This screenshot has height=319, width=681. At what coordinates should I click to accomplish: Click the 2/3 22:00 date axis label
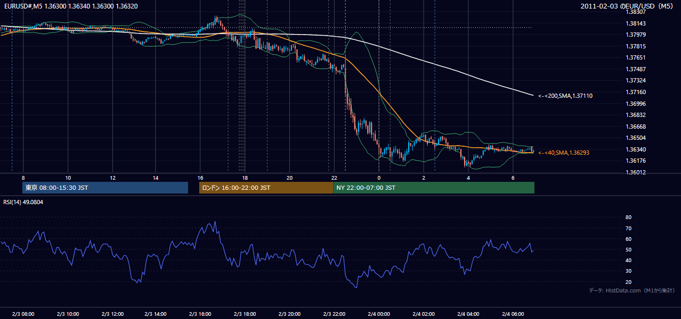(335, 314)
